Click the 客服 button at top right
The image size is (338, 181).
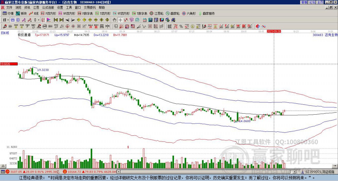[x=304, y=2]
